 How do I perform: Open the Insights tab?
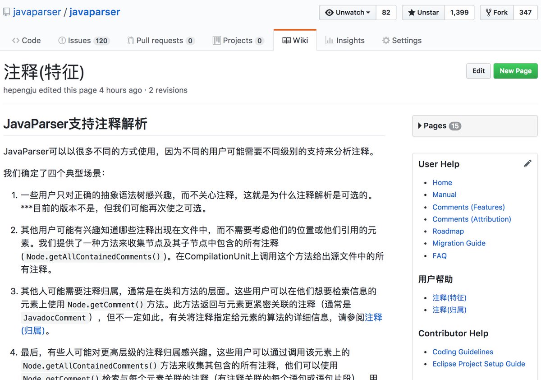pyautogui.click(x=345, y=41)
